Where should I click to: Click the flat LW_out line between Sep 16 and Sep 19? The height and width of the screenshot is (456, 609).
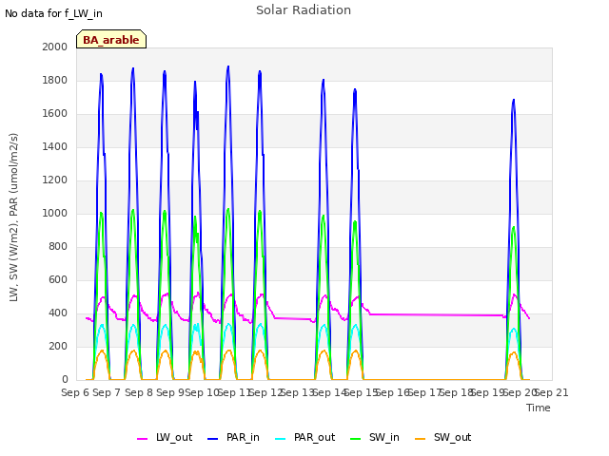(435, 314)
